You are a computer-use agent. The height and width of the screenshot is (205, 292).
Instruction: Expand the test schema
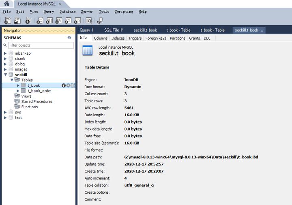(x=5, y=118)
